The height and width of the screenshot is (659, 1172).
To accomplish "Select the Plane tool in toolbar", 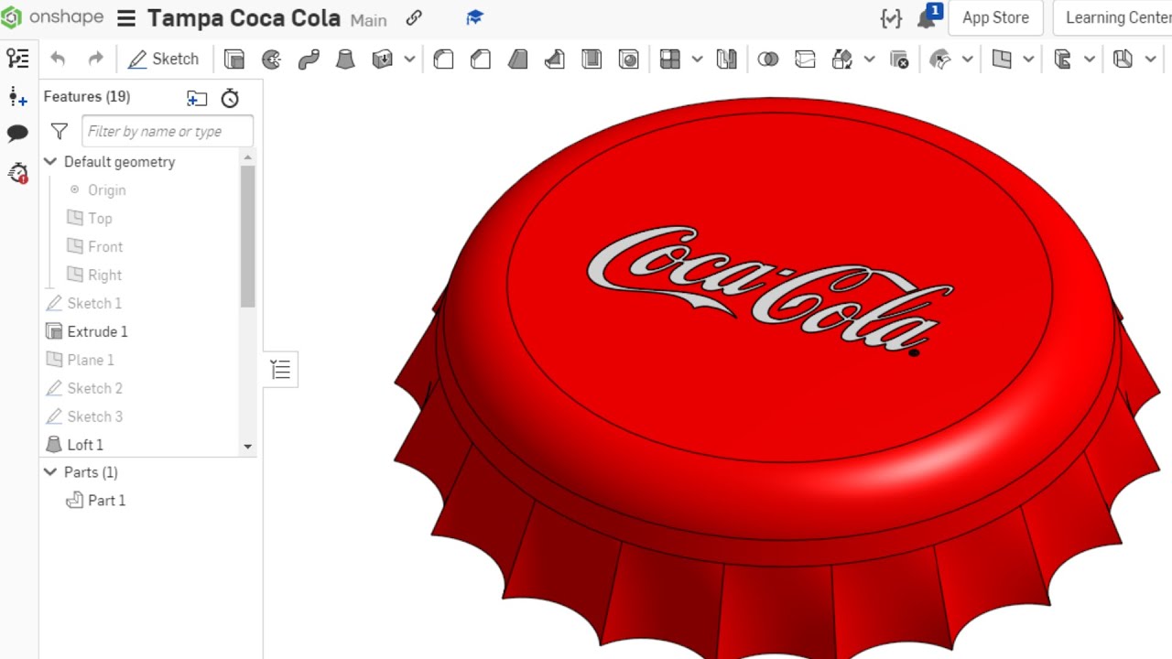I will click(1002, 59).
